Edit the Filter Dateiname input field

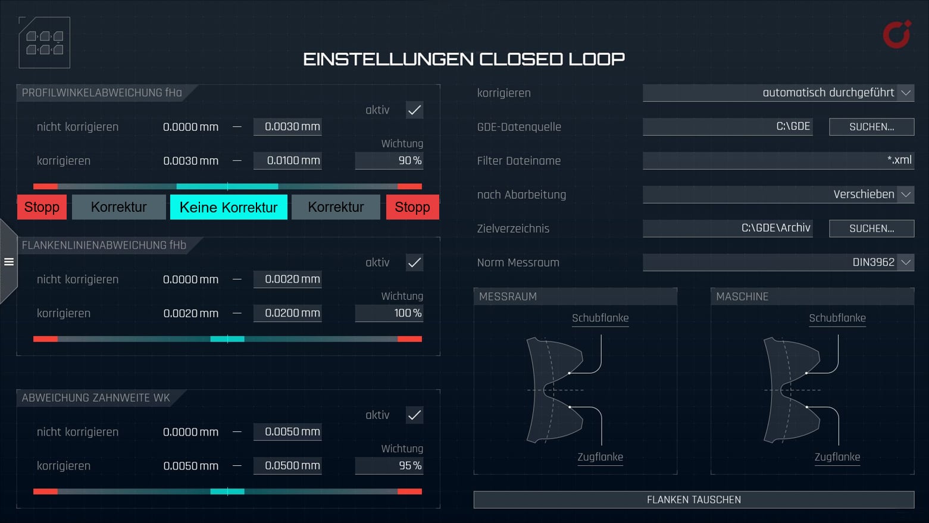(778, 161)
